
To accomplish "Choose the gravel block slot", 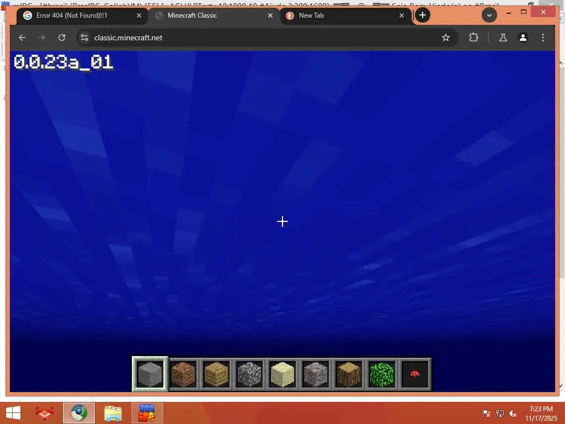I will pyautogui.click(x=315, y=374).
